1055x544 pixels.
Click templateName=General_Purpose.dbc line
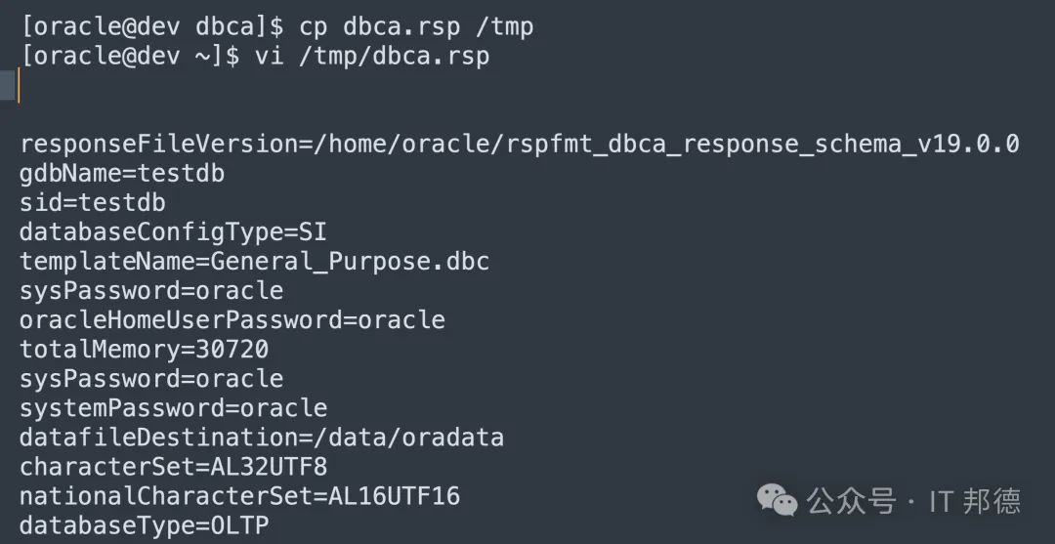[254, 262]
